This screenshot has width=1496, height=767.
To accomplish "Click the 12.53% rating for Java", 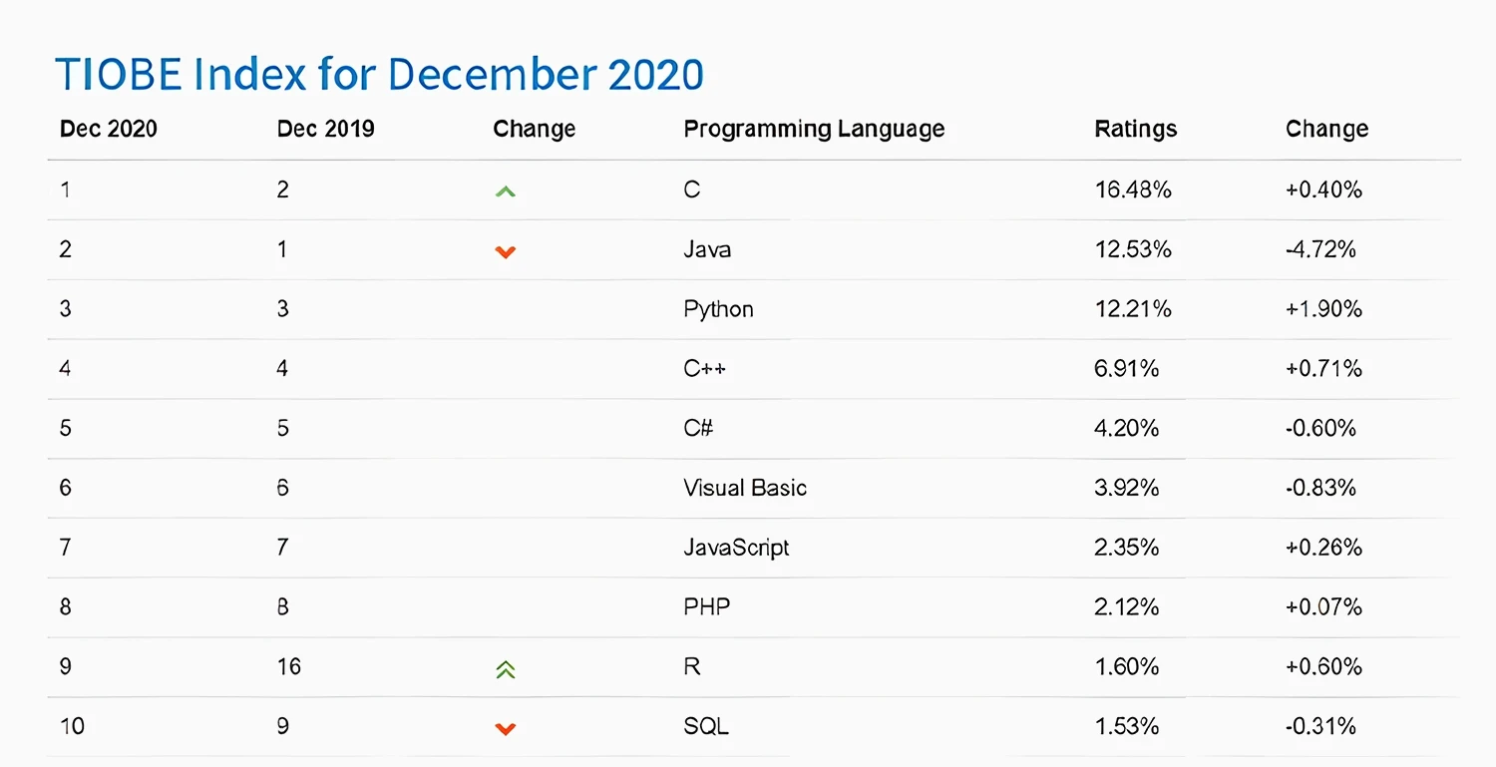I will pos(1132,249).
